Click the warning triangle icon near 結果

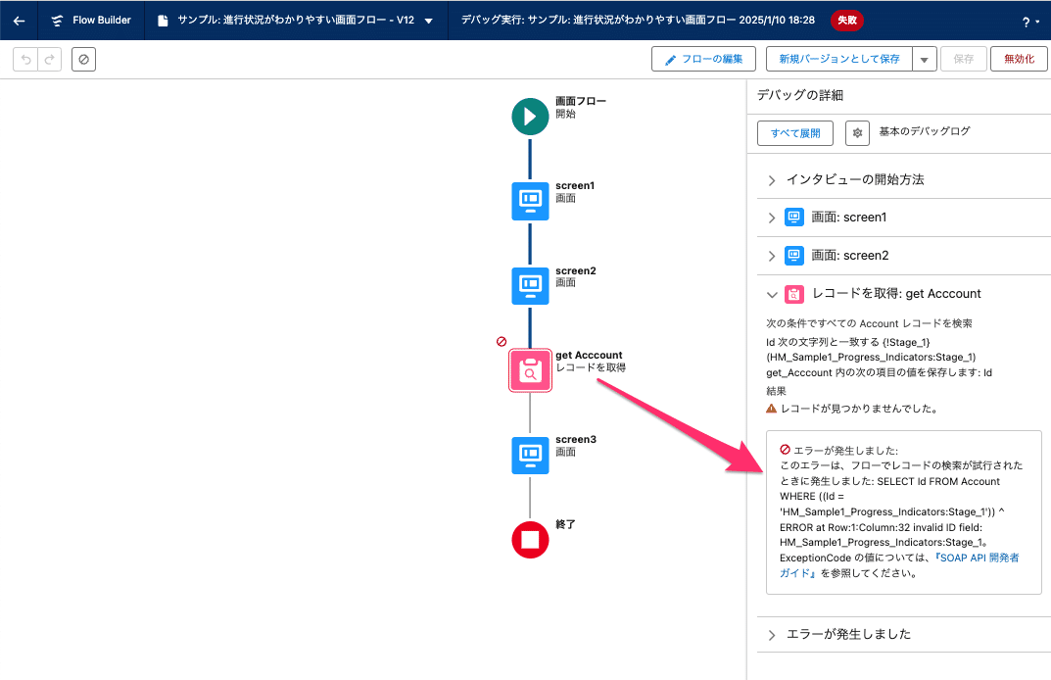(x=772, y=409)
